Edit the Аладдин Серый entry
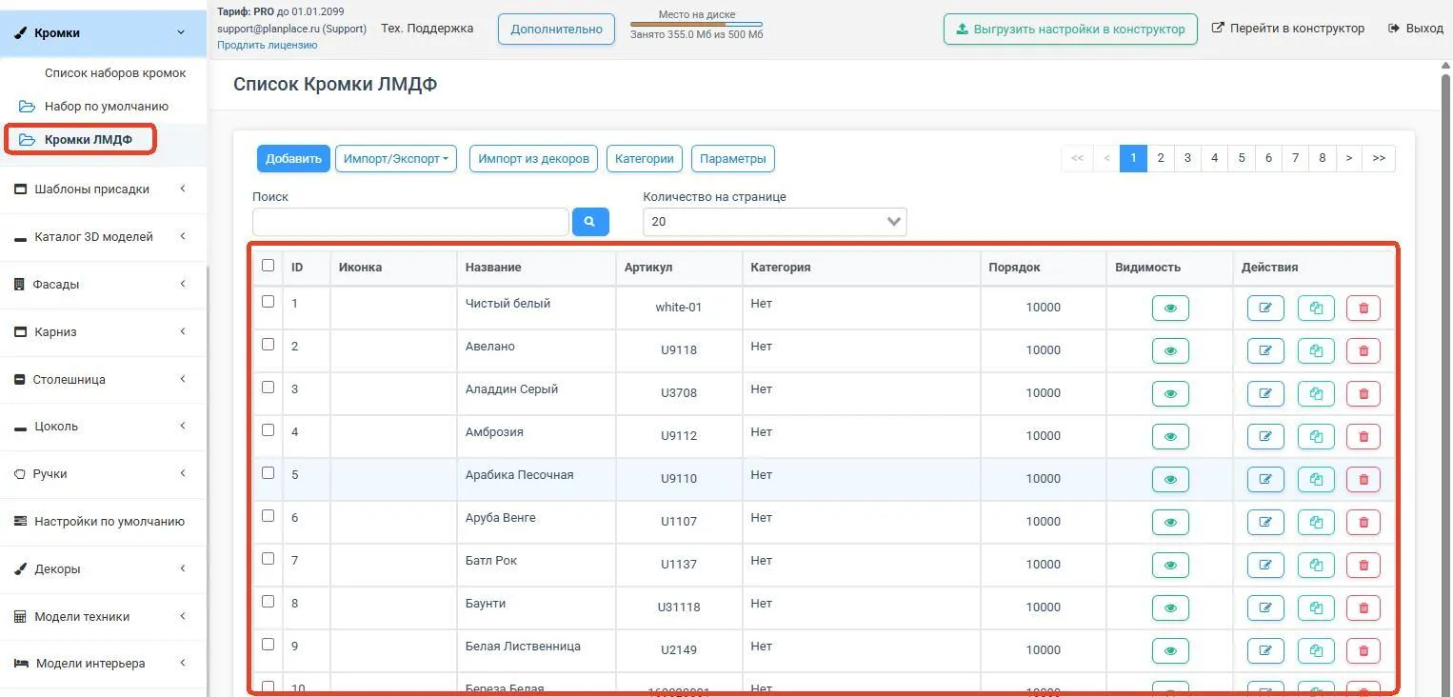1453x697 pixels. 1265,393
